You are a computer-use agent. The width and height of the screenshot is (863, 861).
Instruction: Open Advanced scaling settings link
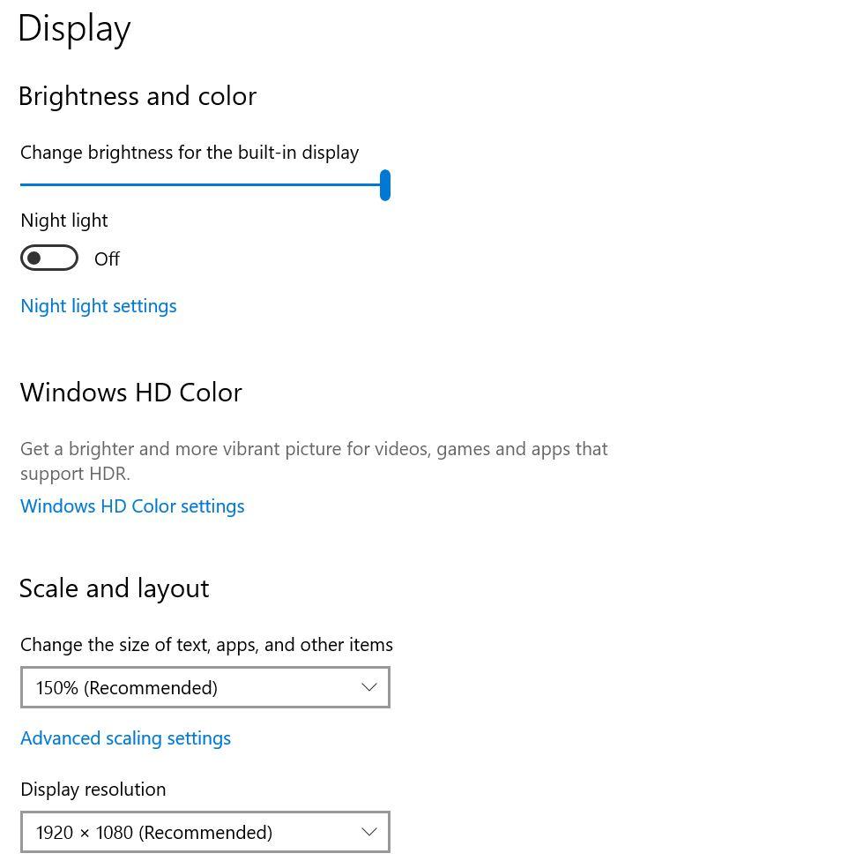click(125, 738)
